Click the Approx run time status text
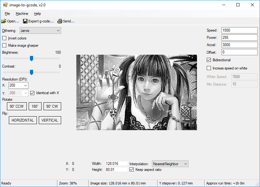Screen dimensions: 260x187 pyautogui.click(x=225, y=183)
